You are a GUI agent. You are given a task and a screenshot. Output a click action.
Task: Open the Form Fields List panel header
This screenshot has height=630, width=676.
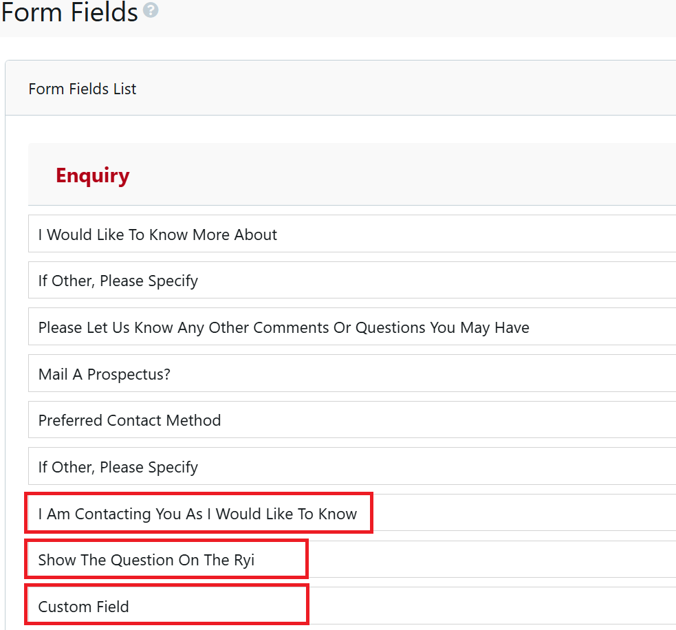click(x=82, y=88)
